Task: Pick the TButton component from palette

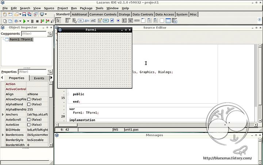Action: 81,20
